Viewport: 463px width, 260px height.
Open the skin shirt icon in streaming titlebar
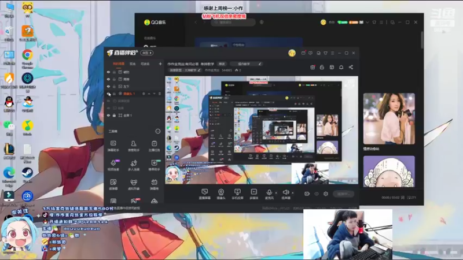click(325, 53)
